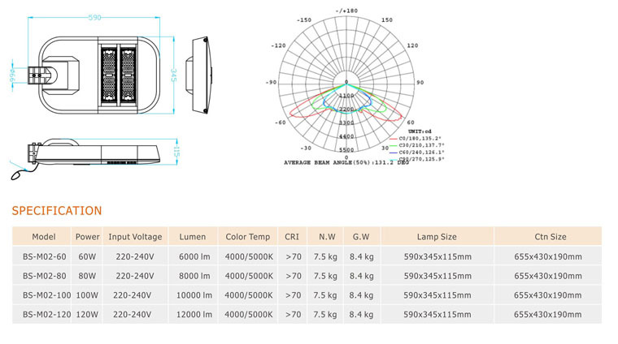Select the Color Temp column header
Screen dimensions: 618x344
tap(248, 237)
